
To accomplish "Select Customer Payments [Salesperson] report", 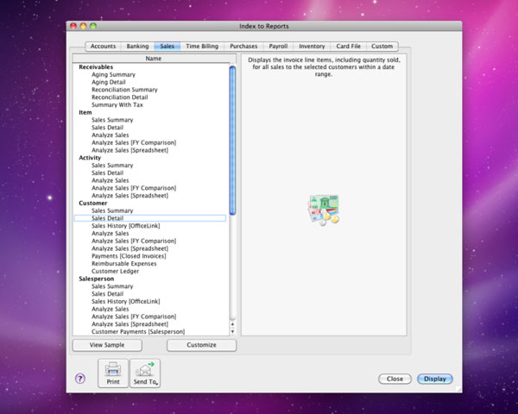I will [138, 332].
